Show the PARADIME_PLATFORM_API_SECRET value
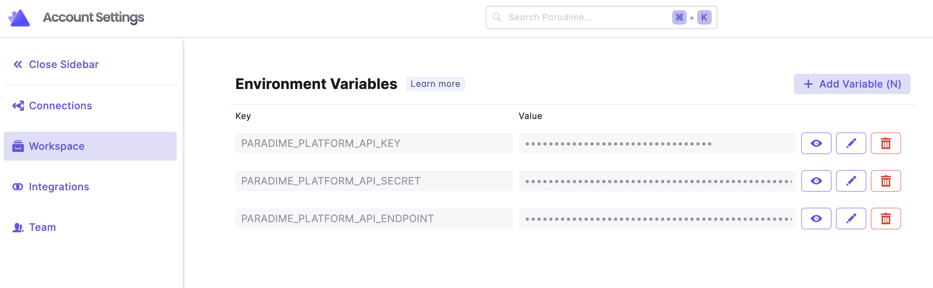The height and width of the screenshot is (288, 933). 816,181
